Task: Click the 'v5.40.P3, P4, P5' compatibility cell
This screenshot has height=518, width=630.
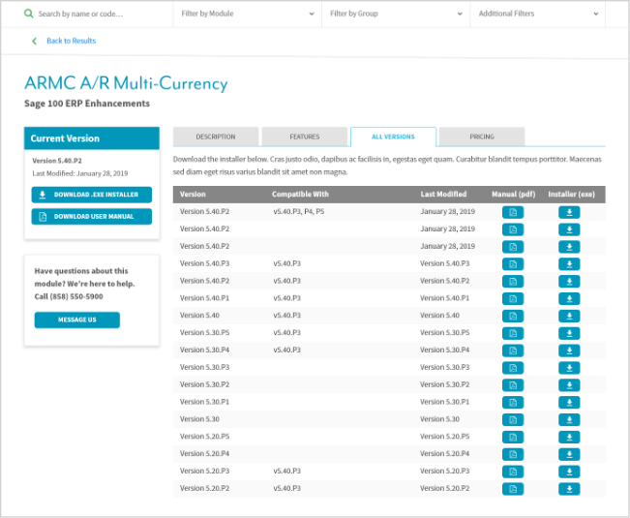Action: 298,211
